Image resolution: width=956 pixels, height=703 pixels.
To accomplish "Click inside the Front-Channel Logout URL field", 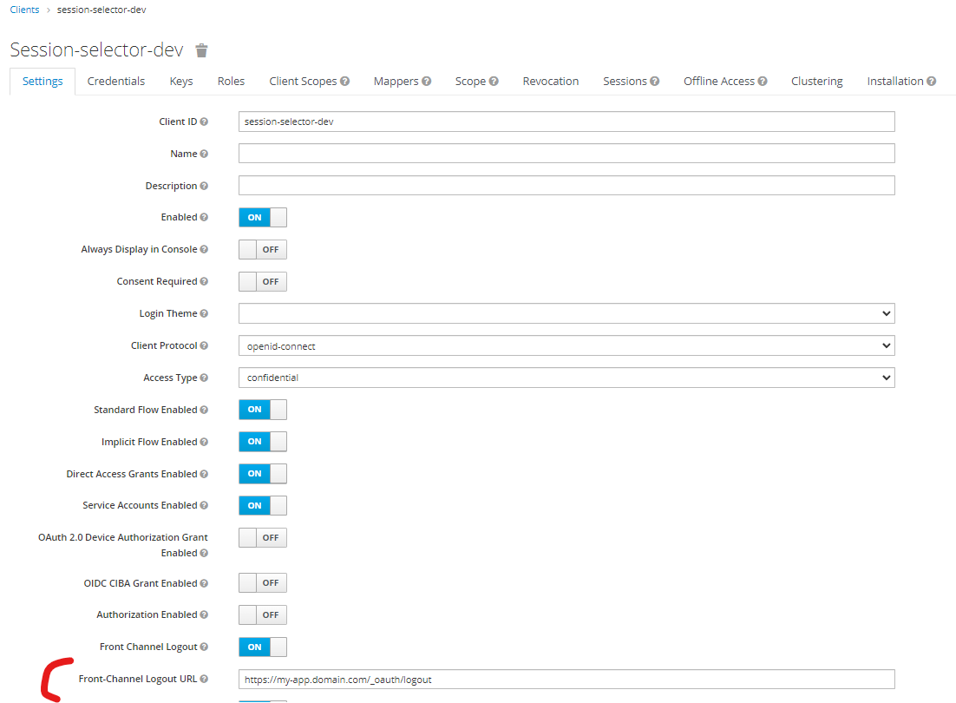I will pos(564,680).
